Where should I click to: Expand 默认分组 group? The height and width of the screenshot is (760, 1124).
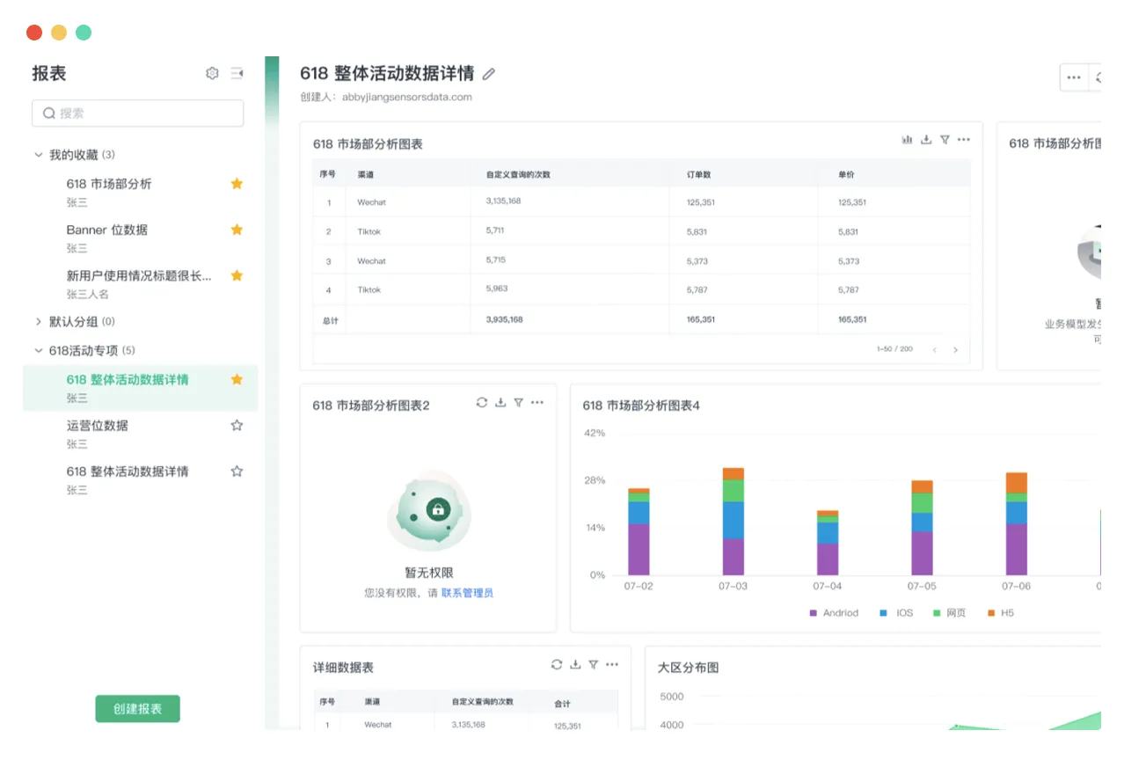(38, 321)
